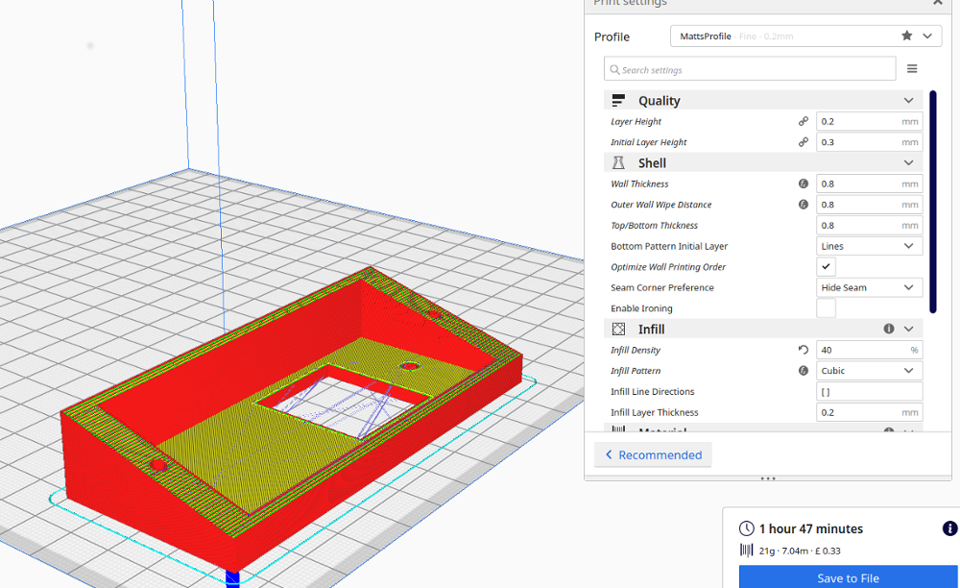Click the function icon beside Infill Pattern
This screenshot has width=960, height=588.
coord(804,371)
